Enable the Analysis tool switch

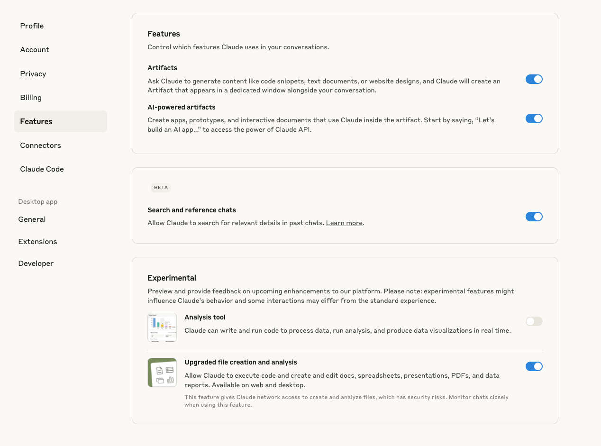click(x=534, y=321)
